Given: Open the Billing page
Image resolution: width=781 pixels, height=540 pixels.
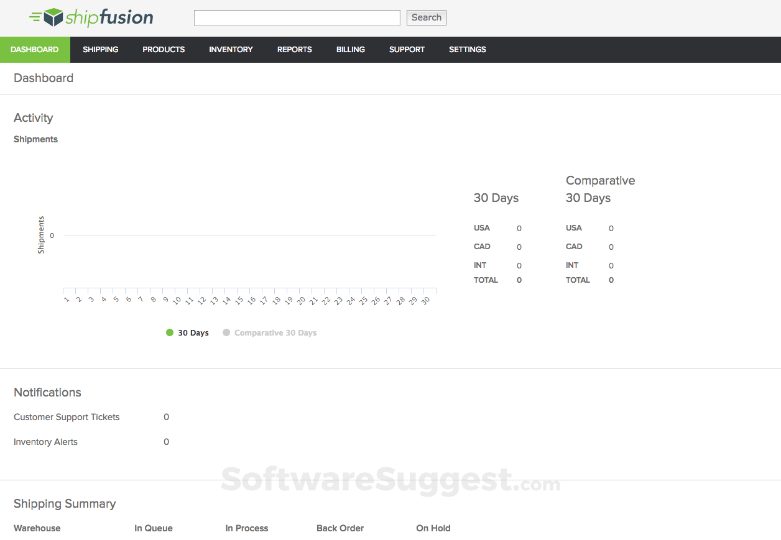Looking at the screenshot, I should [x=350, y=49].
